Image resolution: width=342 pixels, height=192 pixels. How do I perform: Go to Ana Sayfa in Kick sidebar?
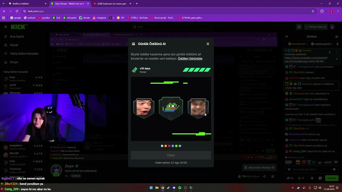point(17,37)
